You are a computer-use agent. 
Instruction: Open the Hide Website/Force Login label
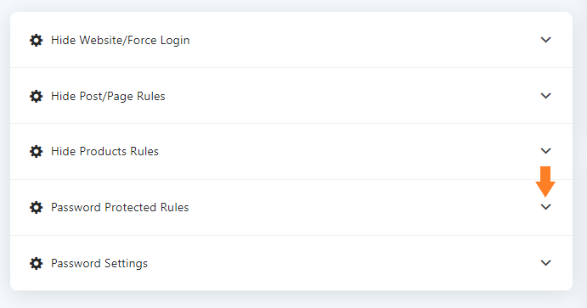pos(120,40)
